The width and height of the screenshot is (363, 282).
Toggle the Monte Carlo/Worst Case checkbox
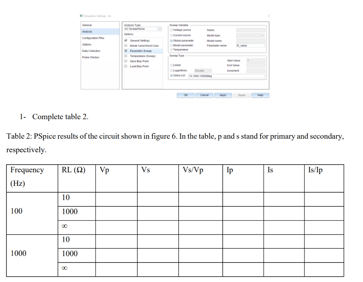click(126, 46)
